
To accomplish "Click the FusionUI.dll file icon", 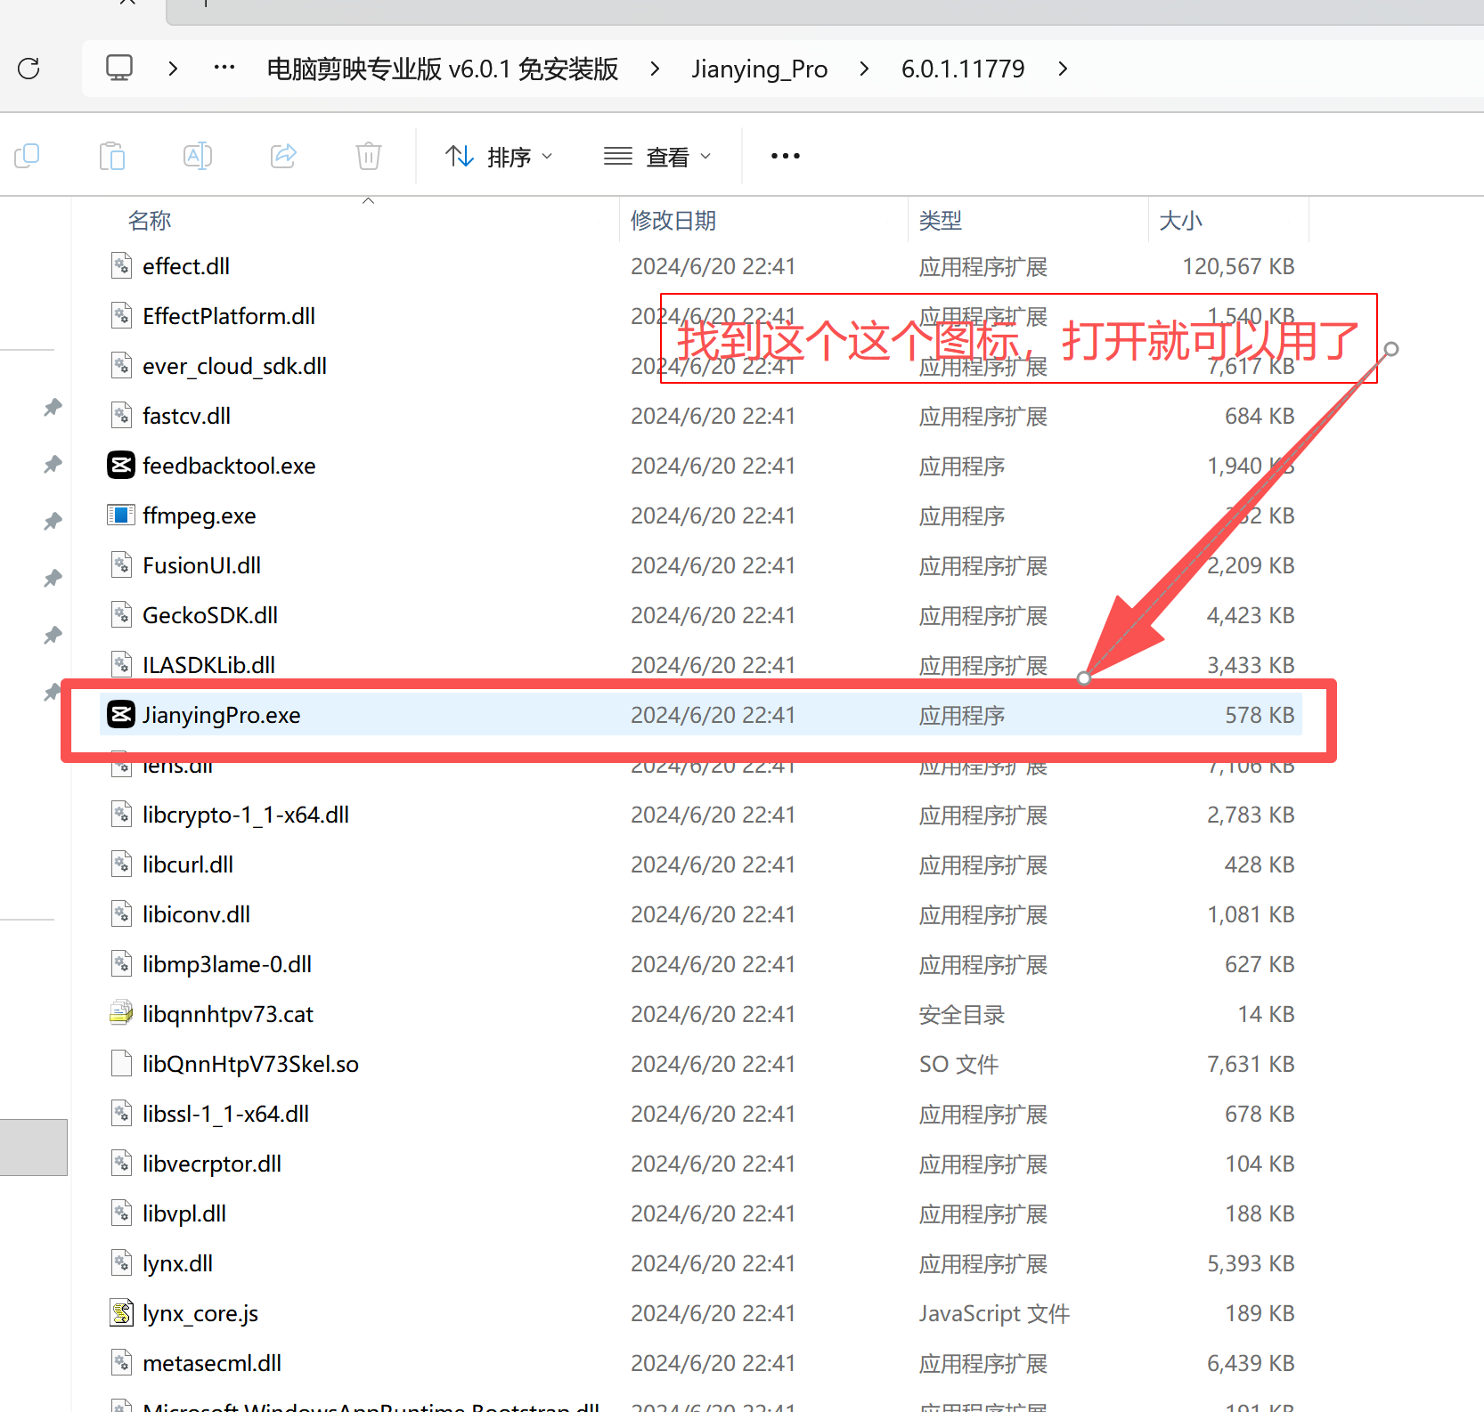I will coord(121,564).
